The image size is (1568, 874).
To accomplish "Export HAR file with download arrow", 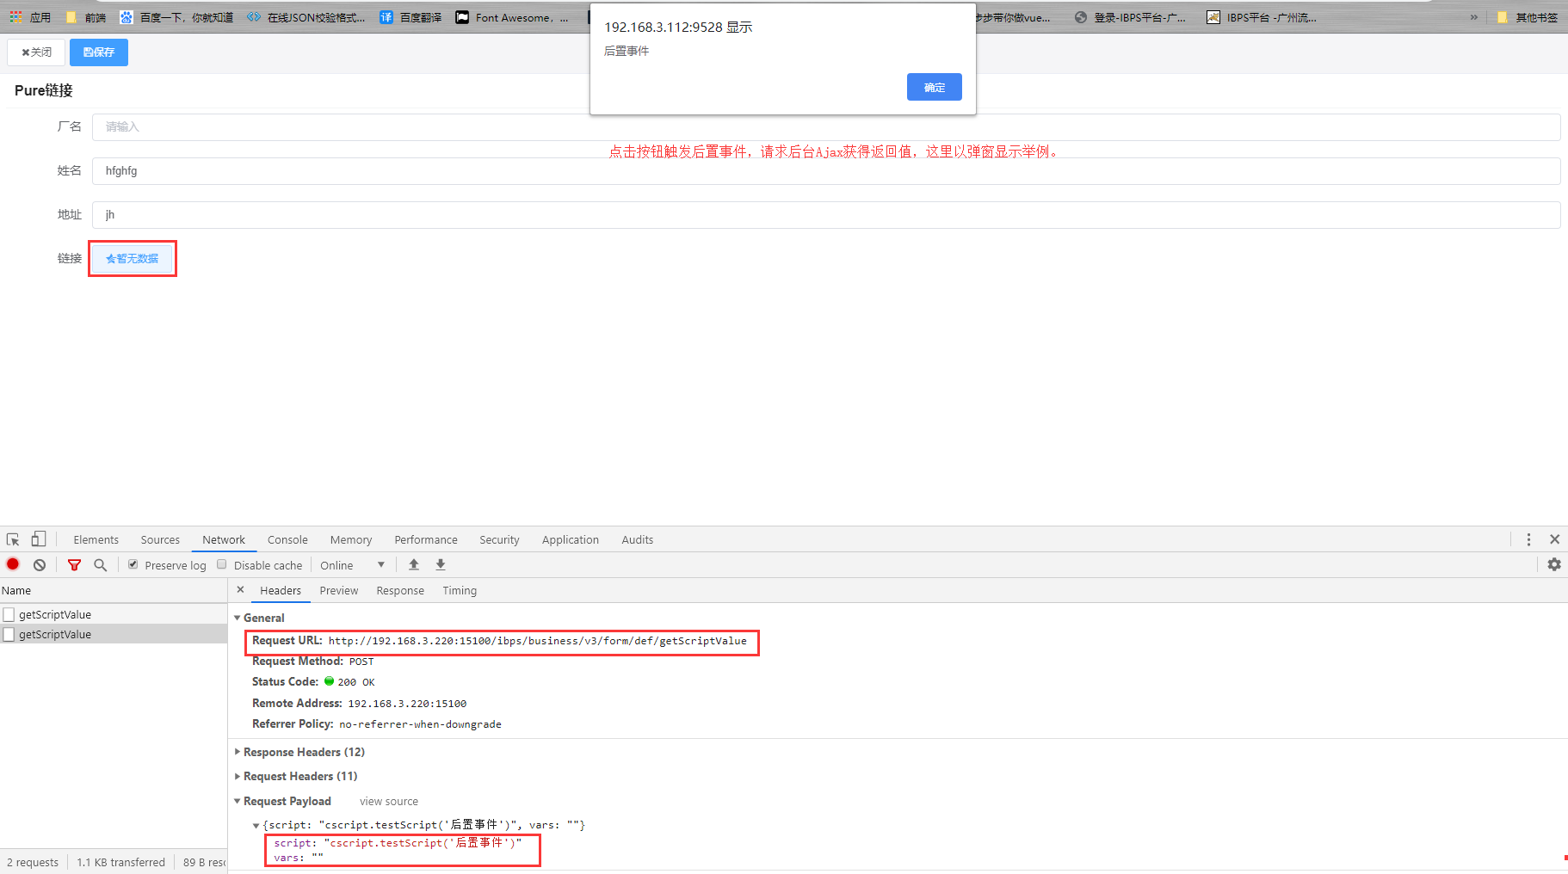I will [441, 565].
